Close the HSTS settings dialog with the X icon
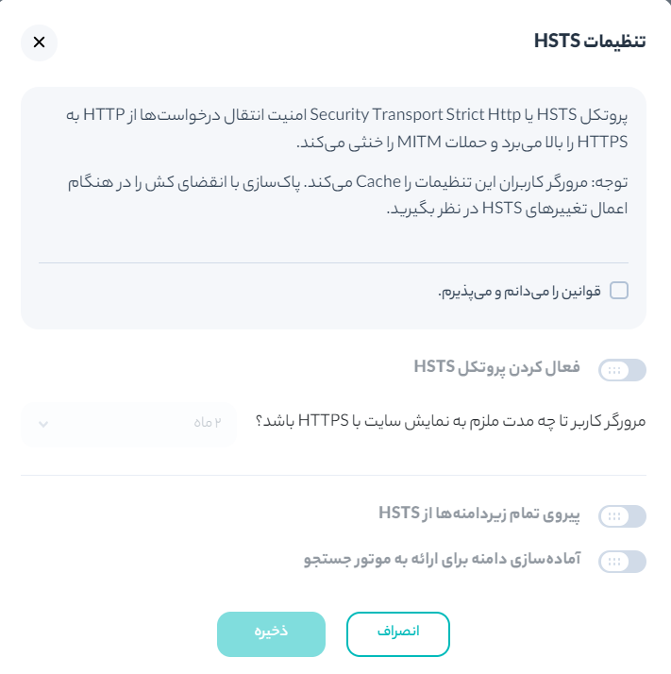 point(39,42)
